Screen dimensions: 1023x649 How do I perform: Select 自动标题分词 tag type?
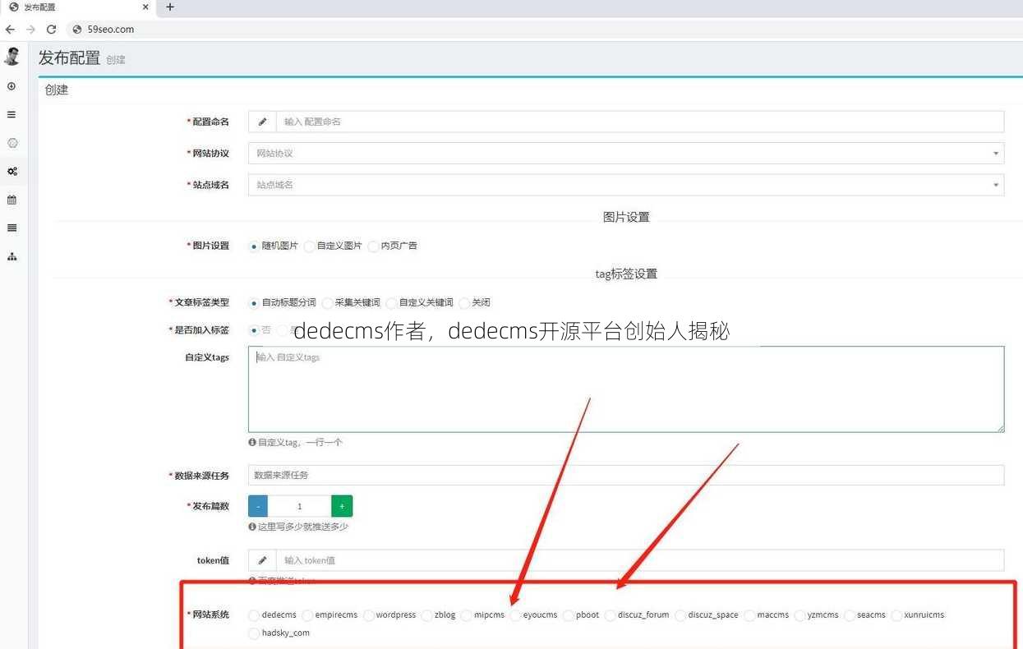coord(254,303)
